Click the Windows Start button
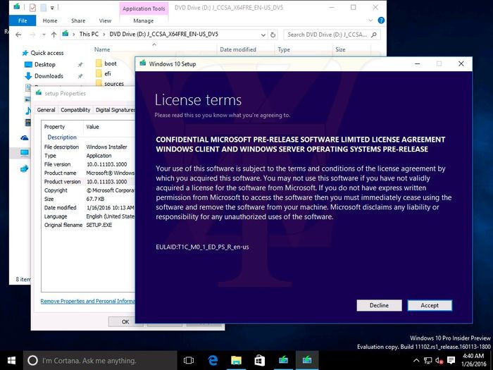This screenshot has width=493, height=370. [x=11, y=360]
